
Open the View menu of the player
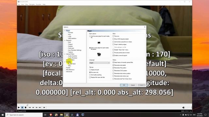tap(23, 4)
